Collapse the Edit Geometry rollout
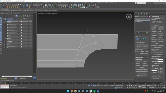 click(155, 16)
